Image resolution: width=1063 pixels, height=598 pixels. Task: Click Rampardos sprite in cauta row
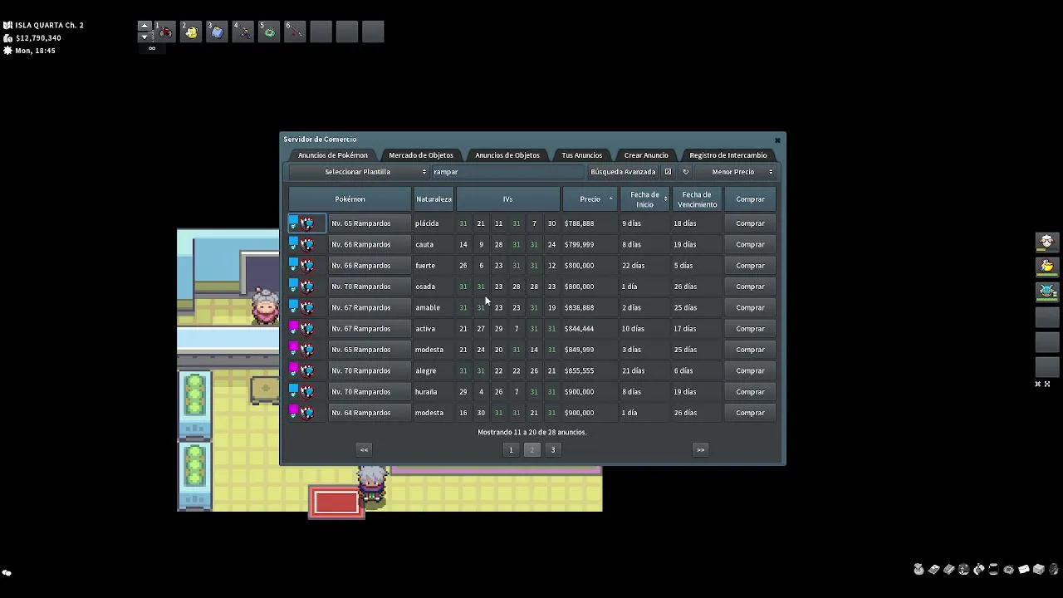coord(307,244)
